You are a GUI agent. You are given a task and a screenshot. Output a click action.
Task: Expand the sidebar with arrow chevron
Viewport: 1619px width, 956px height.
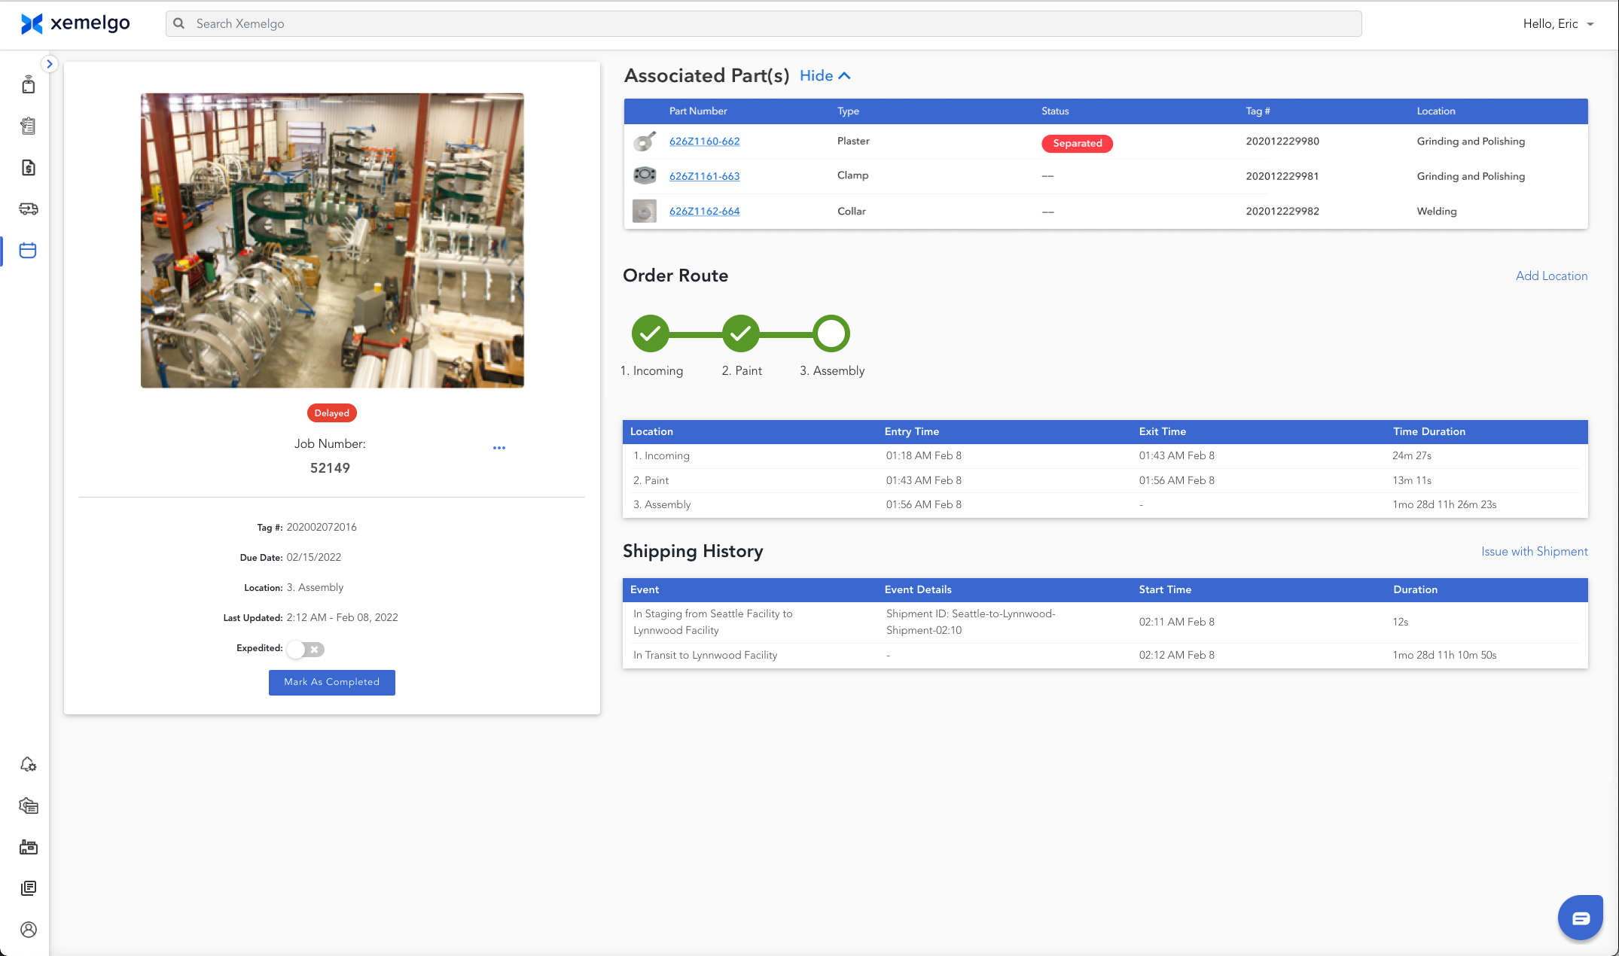pos(50,64)
